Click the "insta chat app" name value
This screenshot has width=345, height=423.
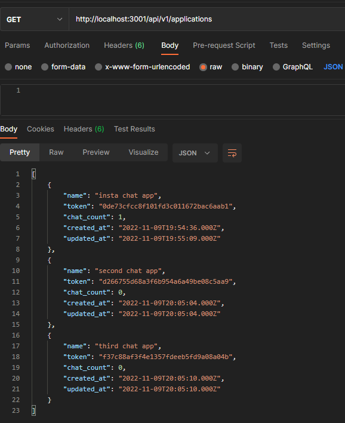tap(126, 195)
